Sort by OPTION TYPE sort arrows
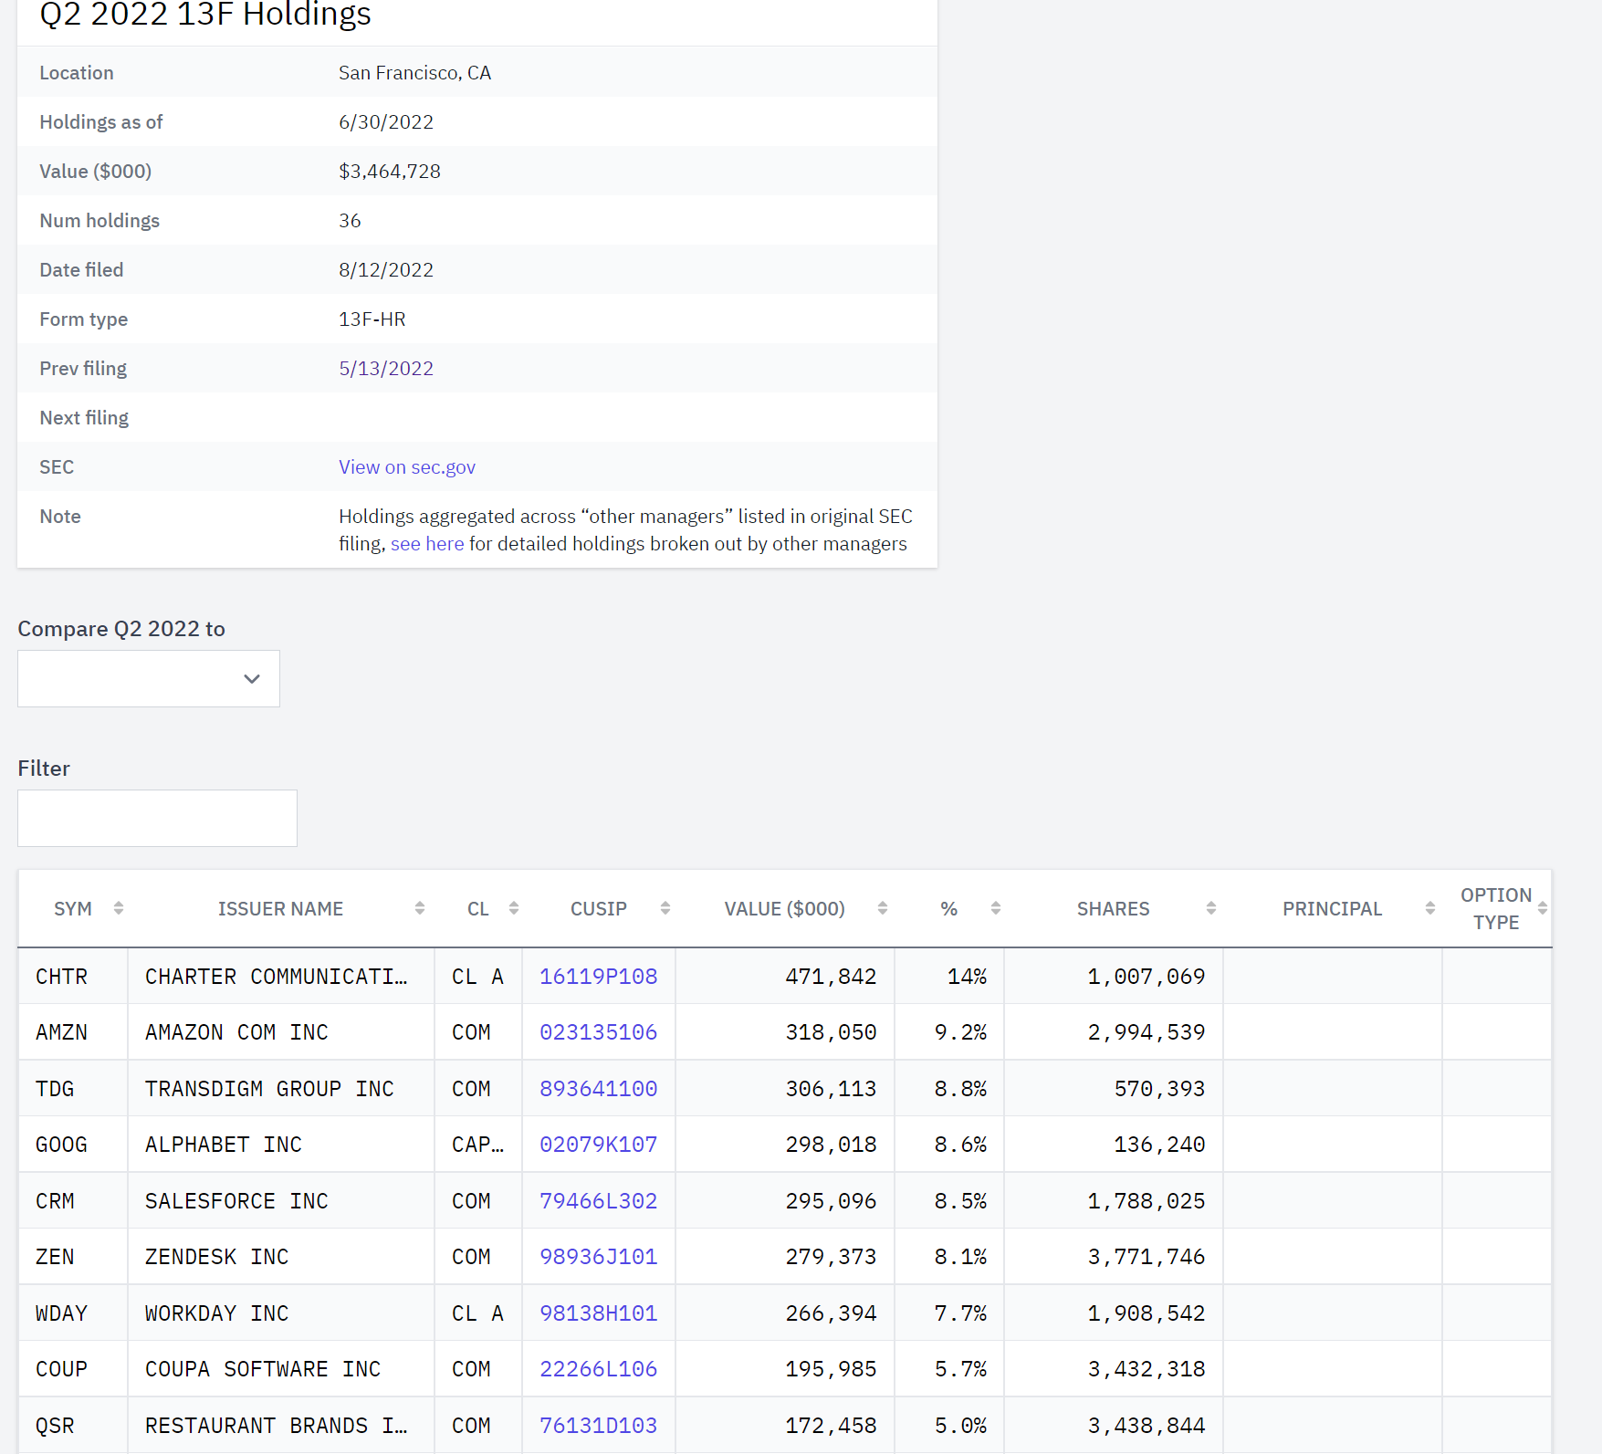 click(x=1543, y=908)
